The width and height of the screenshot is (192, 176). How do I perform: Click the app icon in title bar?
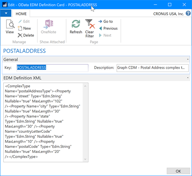pos(5,5)
